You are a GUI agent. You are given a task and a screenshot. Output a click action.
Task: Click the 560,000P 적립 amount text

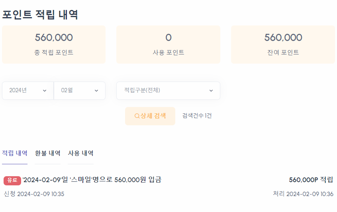[311, 180]
